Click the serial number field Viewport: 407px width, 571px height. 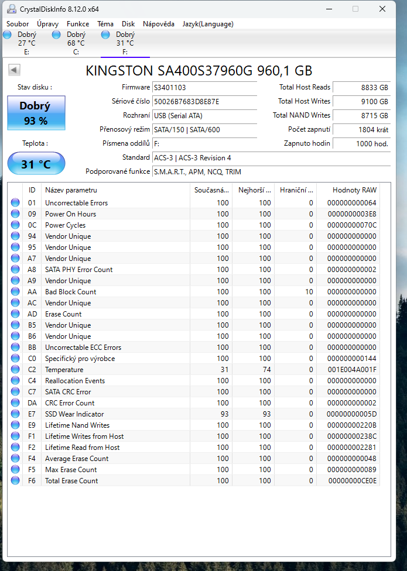point(204,101)
